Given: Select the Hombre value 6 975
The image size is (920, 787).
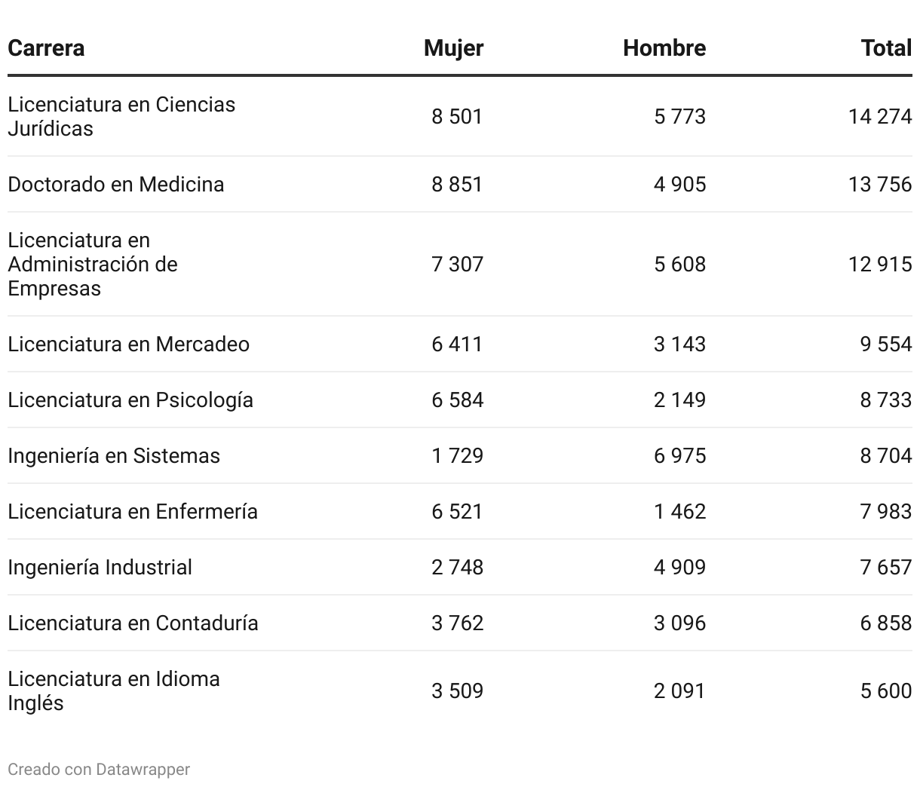Looking at the screenshot, I should 679,455.
